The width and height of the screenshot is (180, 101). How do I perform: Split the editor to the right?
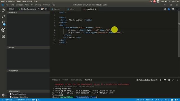[173, 9]
